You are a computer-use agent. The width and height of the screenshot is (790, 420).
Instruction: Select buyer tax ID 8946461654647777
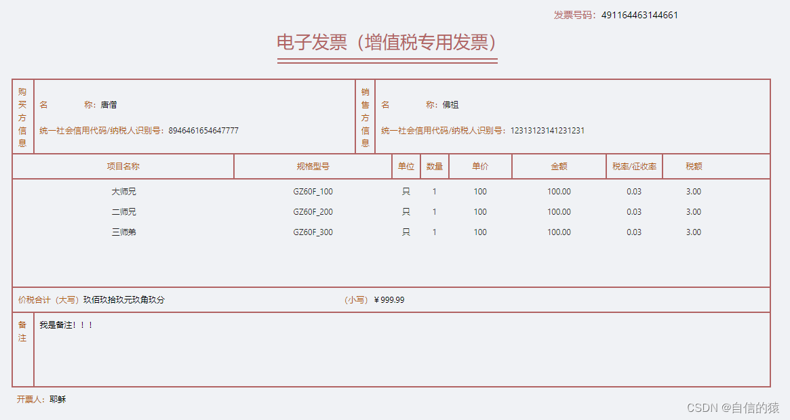click(203, 131)
